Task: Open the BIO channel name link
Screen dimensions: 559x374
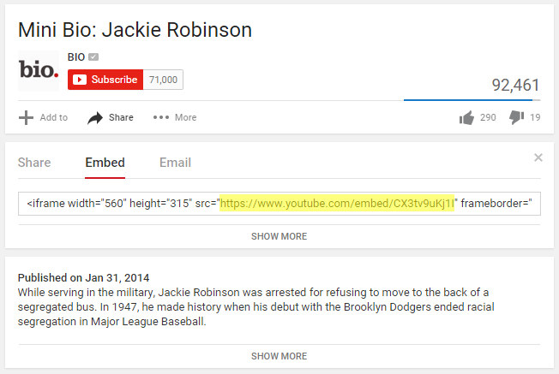Action: 76,57
